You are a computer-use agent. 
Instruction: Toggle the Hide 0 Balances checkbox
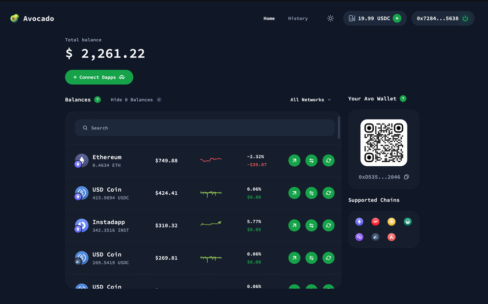pos(159,100)
